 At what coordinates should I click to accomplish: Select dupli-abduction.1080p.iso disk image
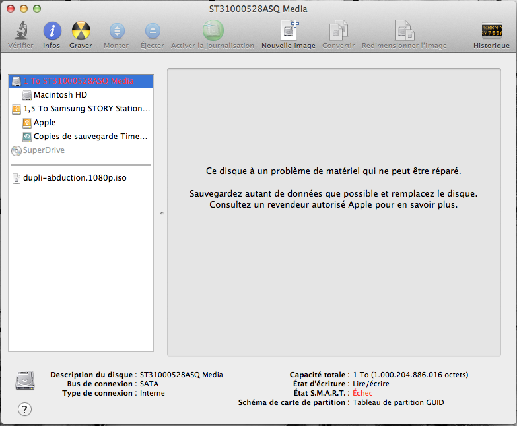[81, 178]
